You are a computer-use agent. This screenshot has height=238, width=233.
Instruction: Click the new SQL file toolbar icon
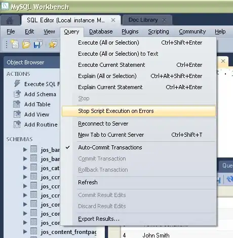(15, 44)
